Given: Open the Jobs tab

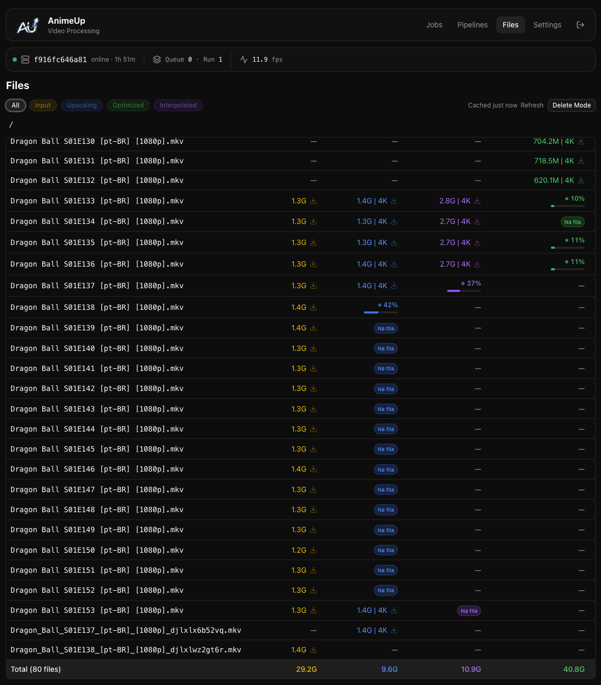Looking at the screenshot, I should pyautogui.click(x=434, y=25).
